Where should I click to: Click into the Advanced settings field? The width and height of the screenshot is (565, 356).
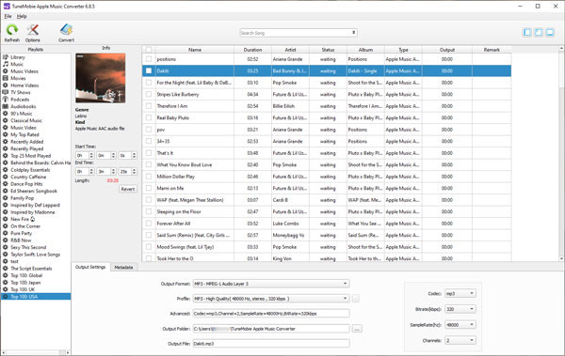tap(271, 314)
